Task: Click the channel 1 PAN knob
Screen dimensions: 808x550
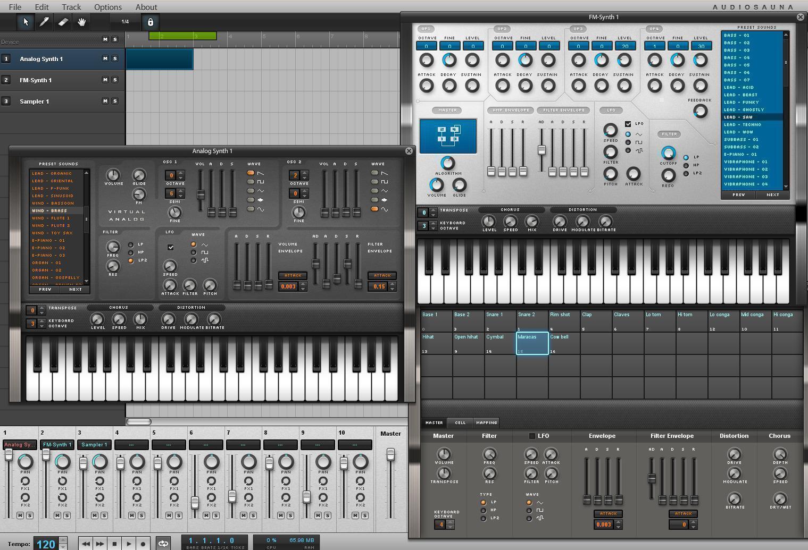Action: 25,462
